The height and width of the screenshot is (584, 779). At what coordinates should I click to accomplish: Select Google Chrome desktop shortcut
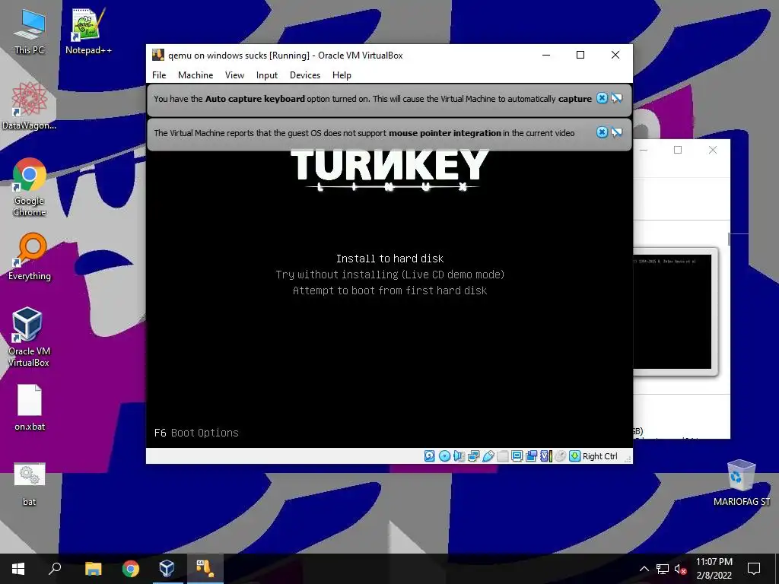coord(30,187)
